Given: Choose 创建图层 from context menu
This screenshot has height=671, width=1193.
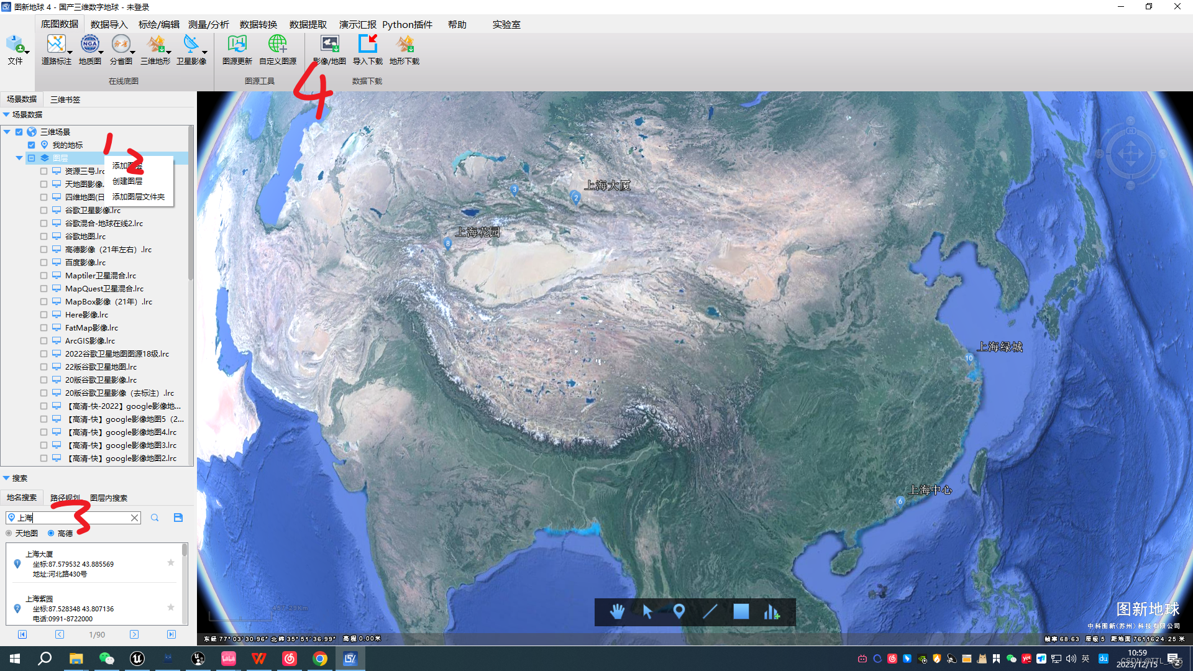Looking at the screenshot, I should [x=127, y=181].
